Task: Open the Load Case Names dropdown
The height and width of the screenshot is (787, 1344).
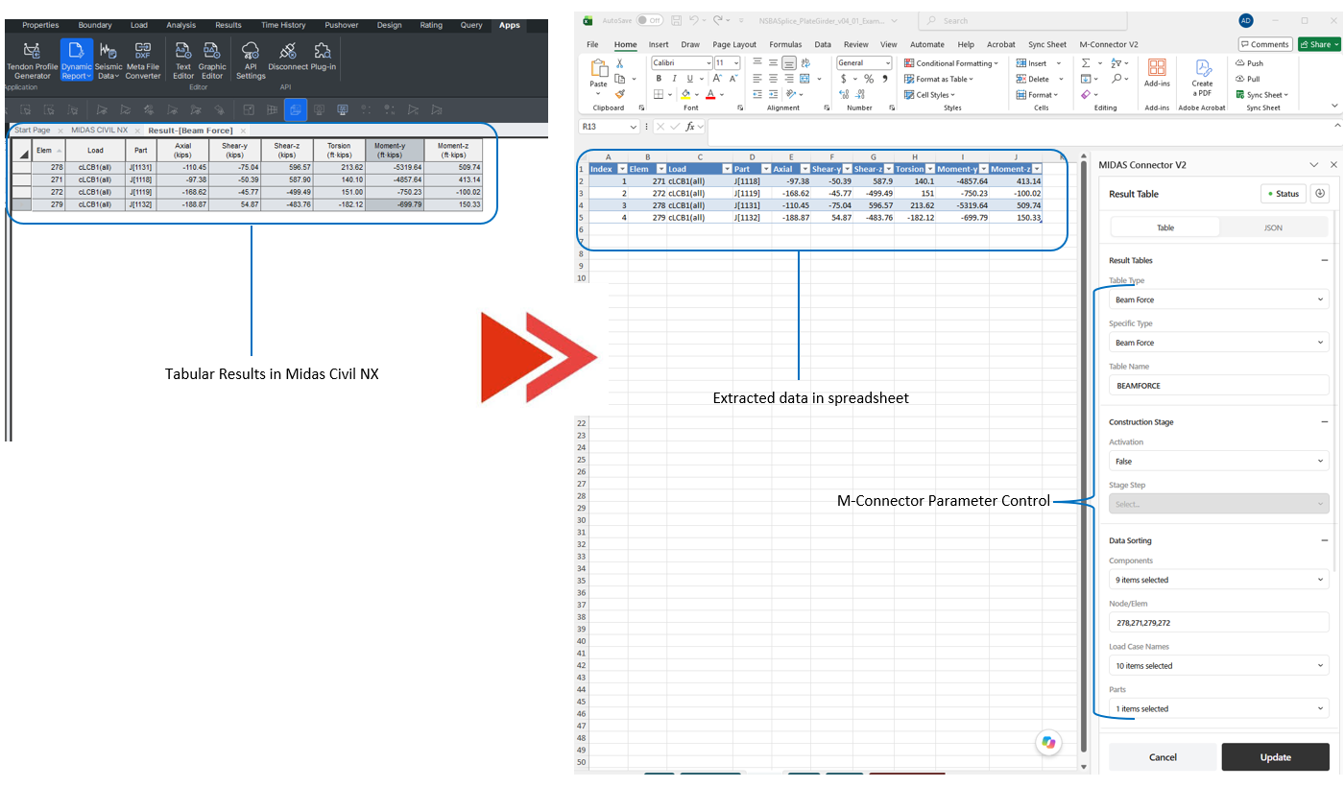Action: (x=1218, y=665)
